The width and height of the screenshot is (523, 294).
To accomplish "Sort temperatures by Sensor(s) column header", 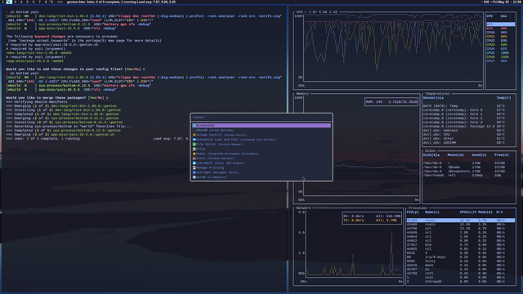I will [433, 98].
